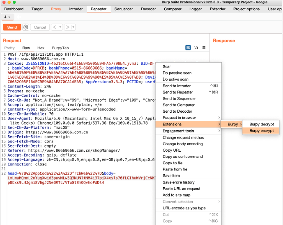Expand the Engagement tools submenu
The image size is (283, 225).
219,131
